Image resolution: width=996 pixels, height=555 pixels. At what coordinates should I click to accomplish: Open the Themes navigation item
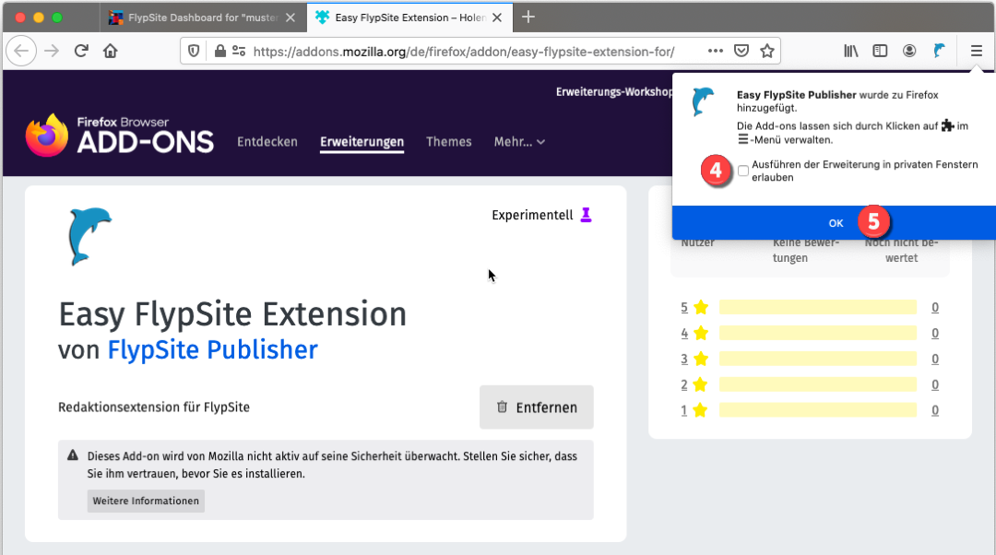[x=449, y=142]
